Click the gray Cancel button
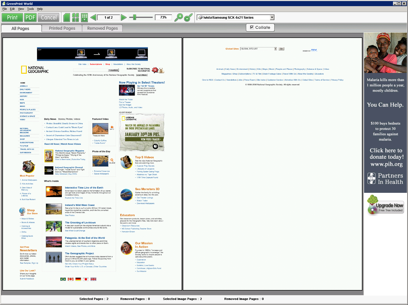408x305 pixels. (x=49, y=18)
